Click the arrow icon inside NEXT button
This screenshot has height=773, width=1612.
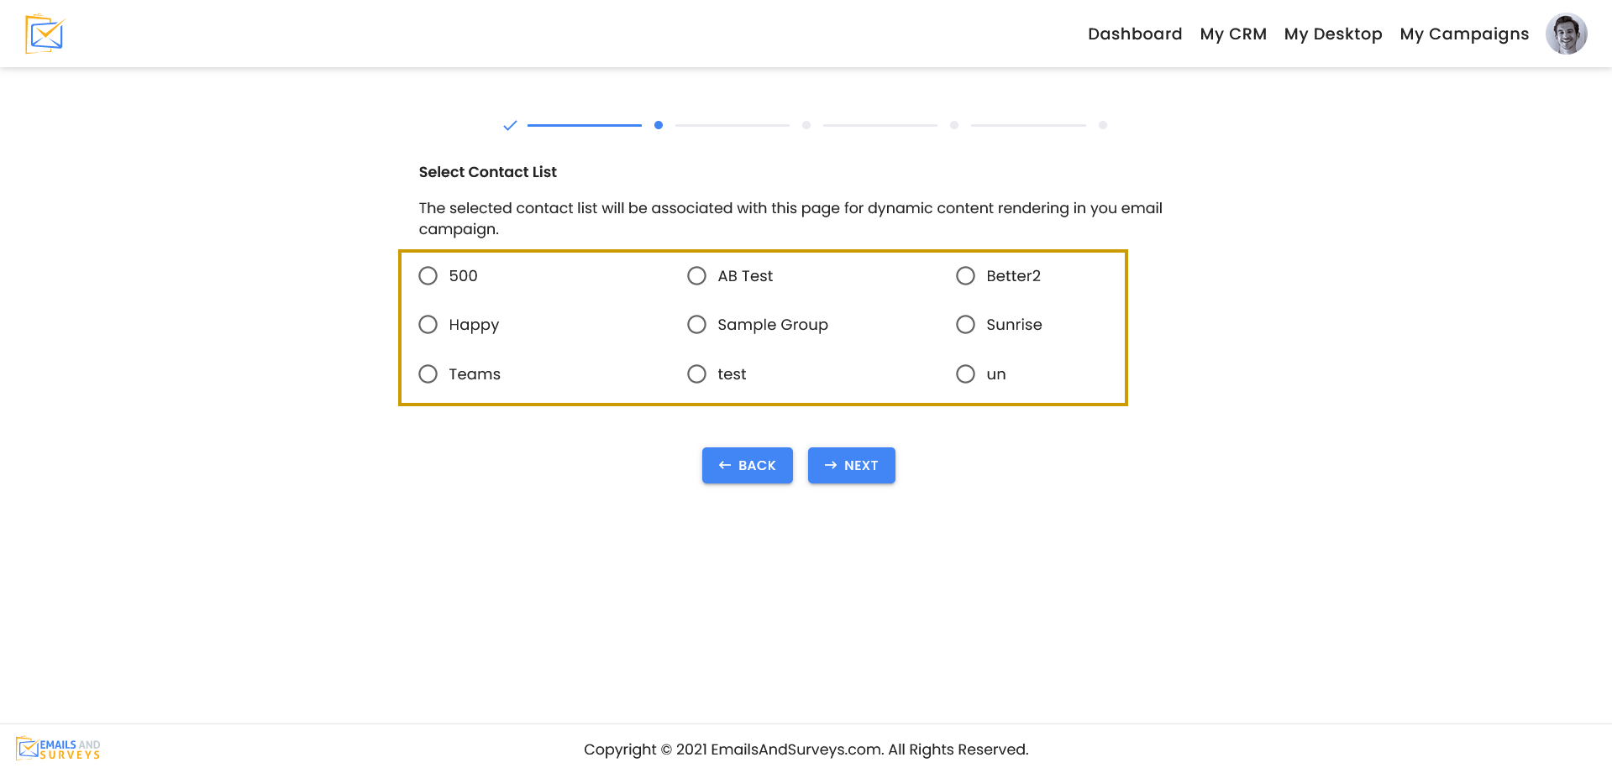[830, 465]
